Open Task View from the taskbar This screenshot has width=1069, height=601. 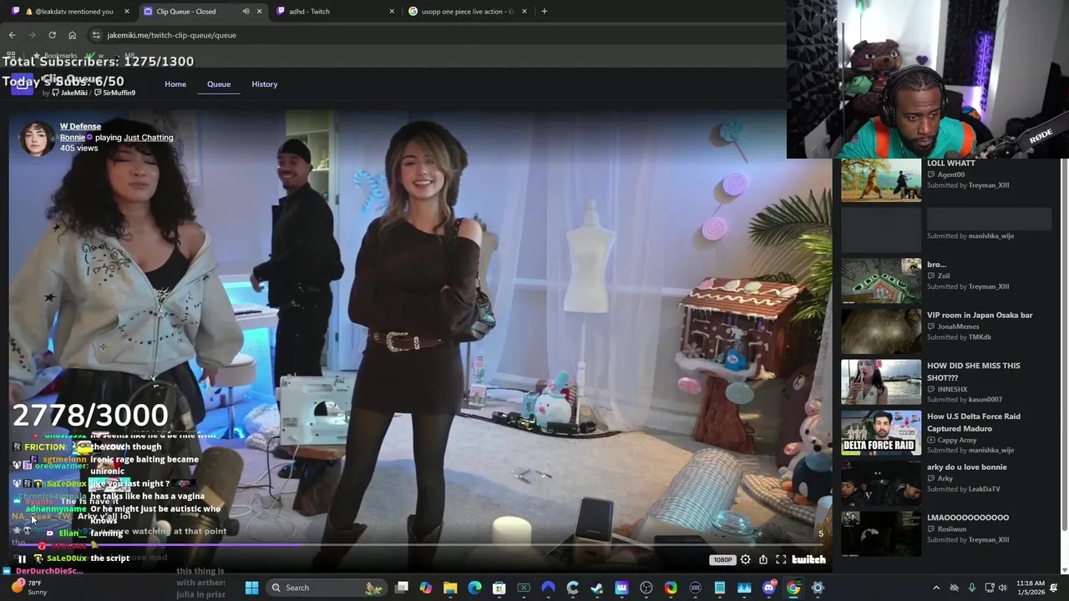401,588
